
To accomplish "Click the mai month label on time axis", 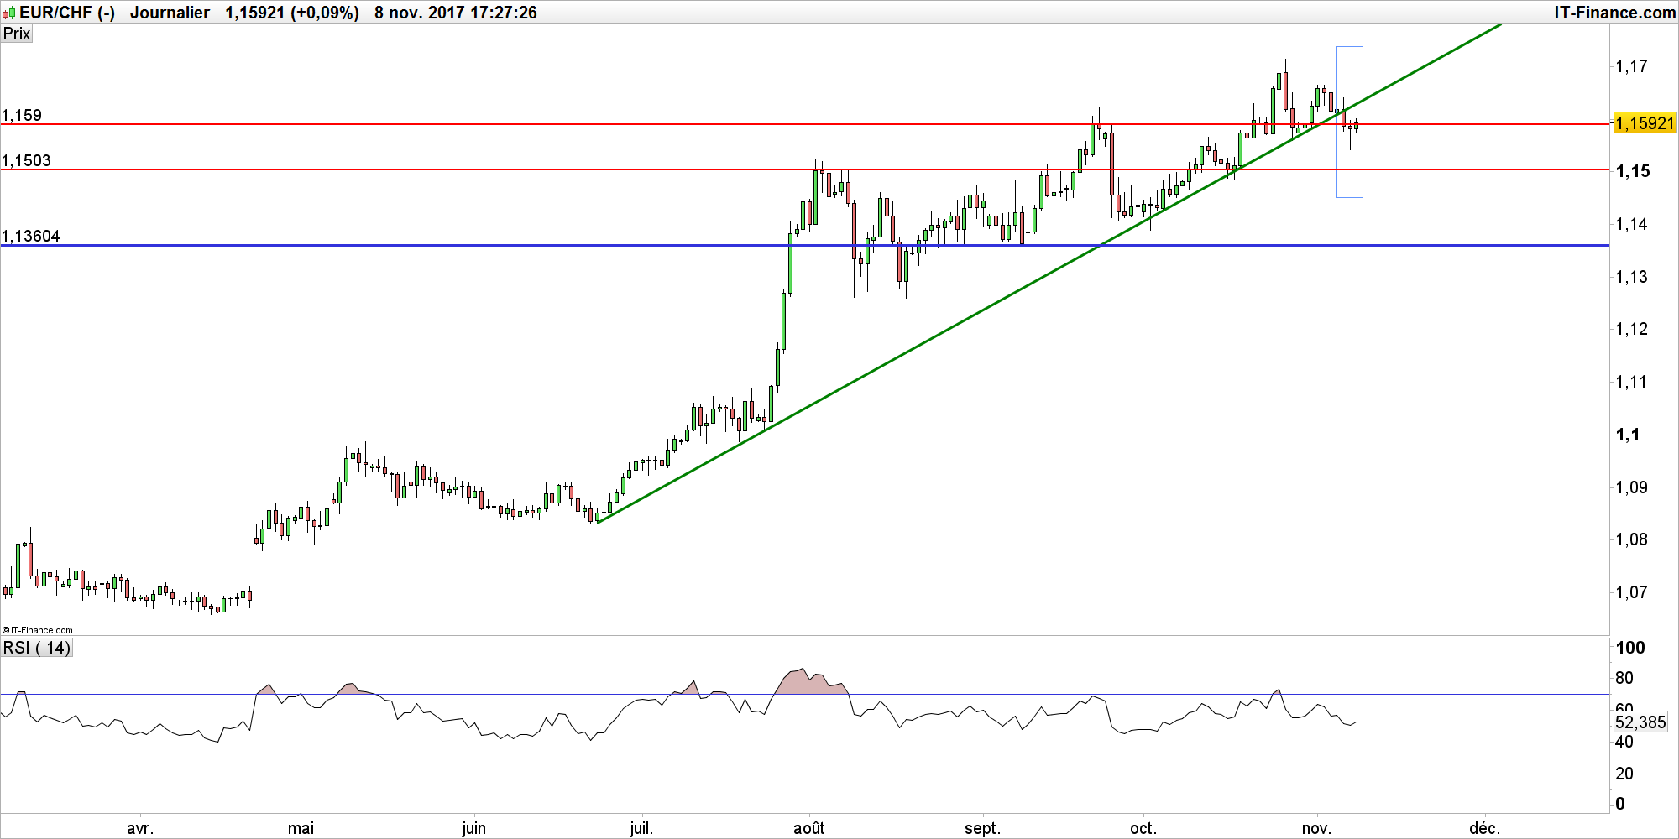I will [x=301, y=828].
